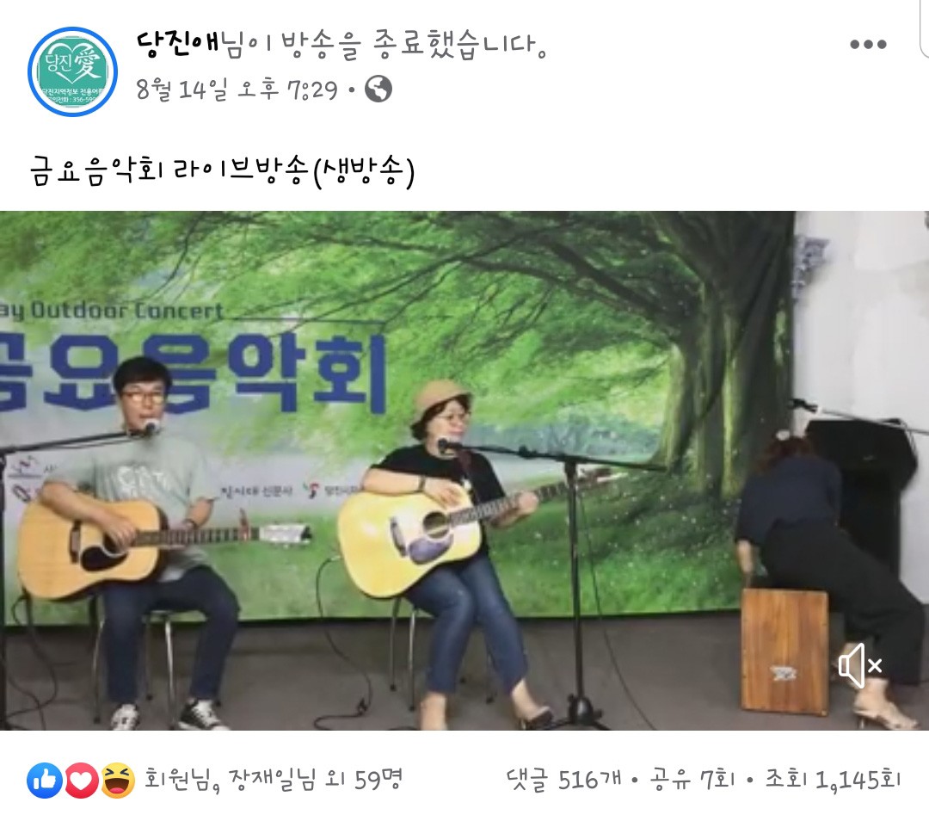Open the 당진애 profile picture
Viewport: 929px width, 821px height.
point(72,71)
